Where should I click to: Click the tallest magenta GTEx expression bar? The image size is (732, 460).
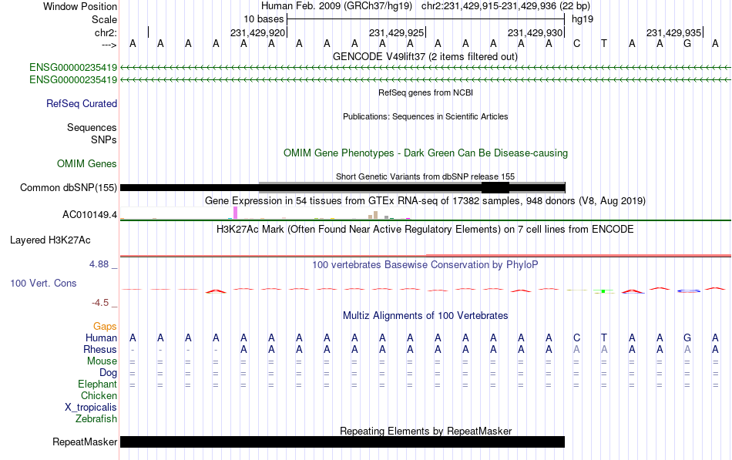tap(235, 213)
